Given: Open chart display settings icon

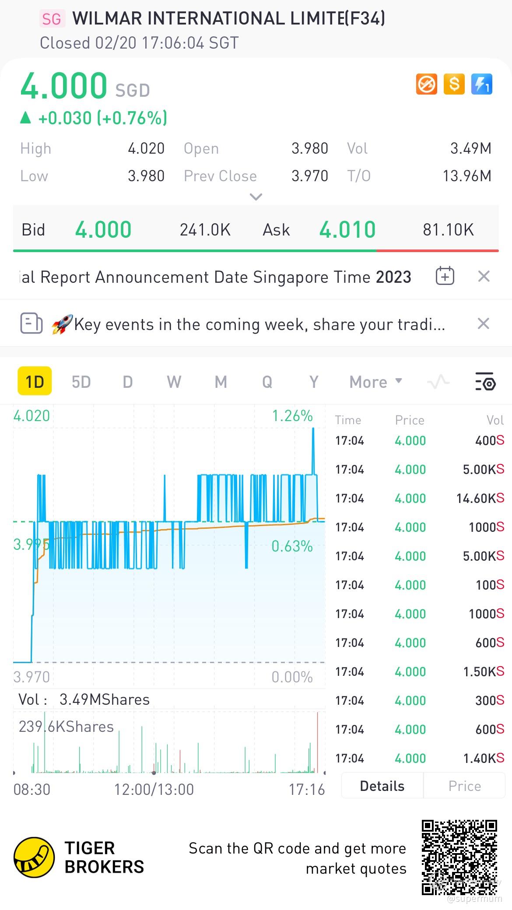Looking at the screenshot, I should [485, 382].
